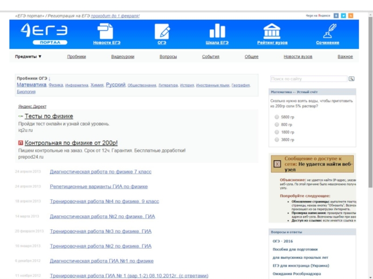Click the Вопросы и ответы panel header
This screenshot has width=373, height=279.
pyautogui.click(x=312, y=232)
